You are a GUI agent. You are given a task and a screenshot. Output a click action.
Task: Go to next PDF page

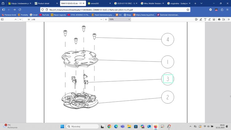(x=20, y=19)
